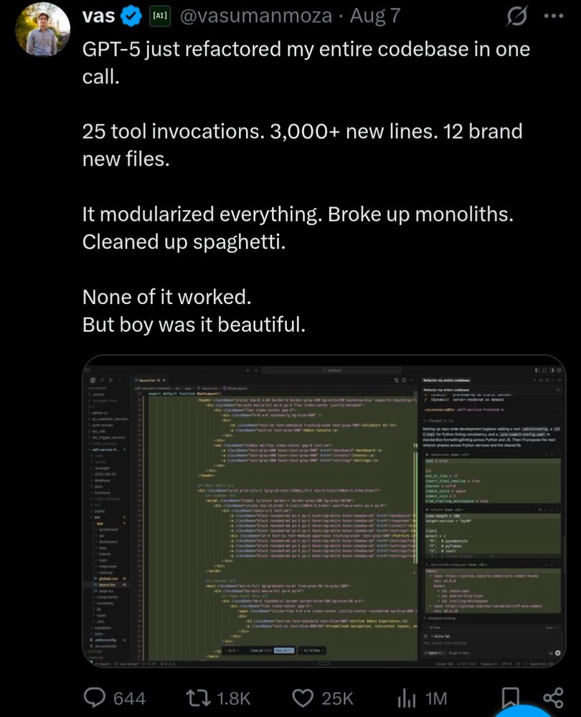View analytics showing 1M views
Screen dimensions: 581x717
(422, 698)
